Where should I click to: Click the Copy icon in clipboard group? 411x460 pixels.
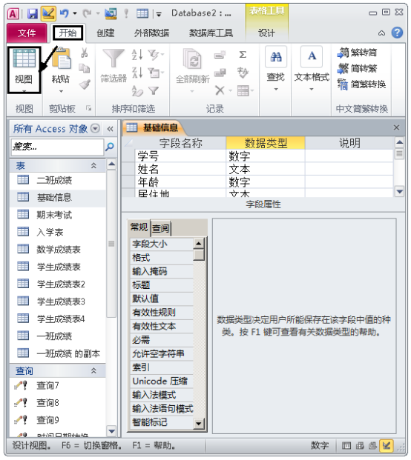click(85, 69)
